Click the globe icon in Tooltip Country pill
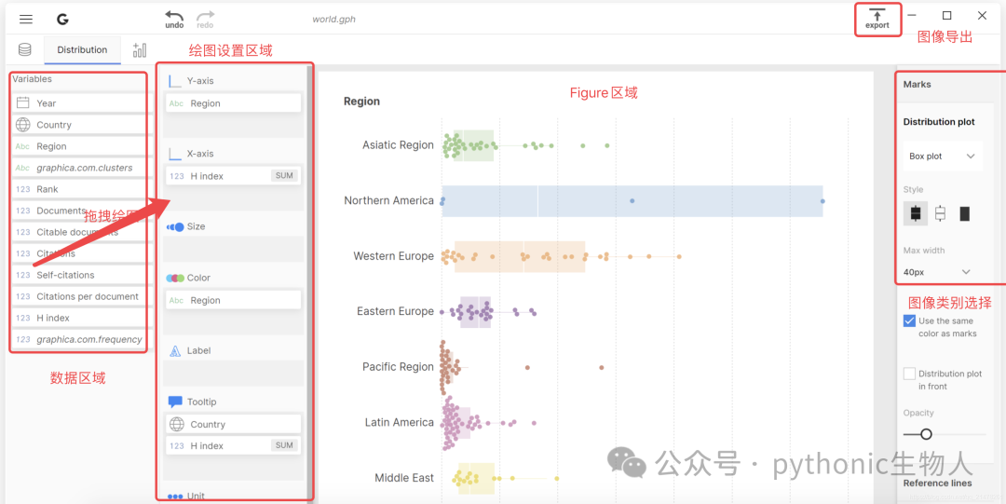1006x504 pixels. (x=176, y=425)
